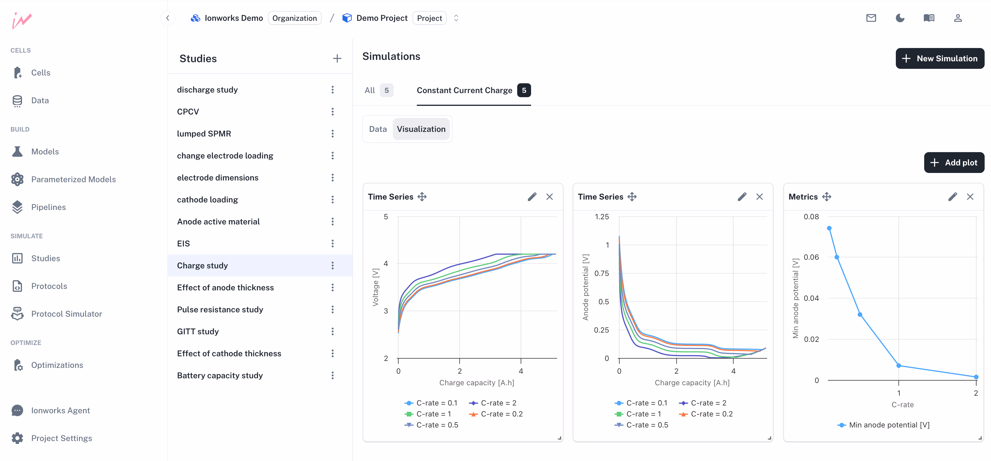The width and height of the screenshot is (991, 461).
Task: Toggle C-rate = 2 legend in voltage plot
Action: click(x=493, y=403)
